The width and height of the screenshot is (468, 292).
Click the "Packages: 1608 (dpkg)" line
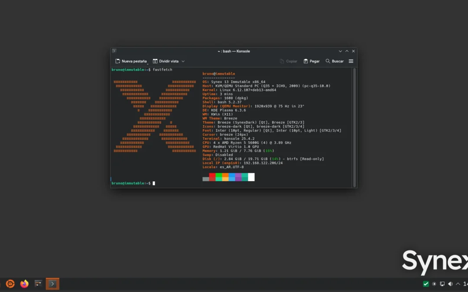tap(225, 98)
